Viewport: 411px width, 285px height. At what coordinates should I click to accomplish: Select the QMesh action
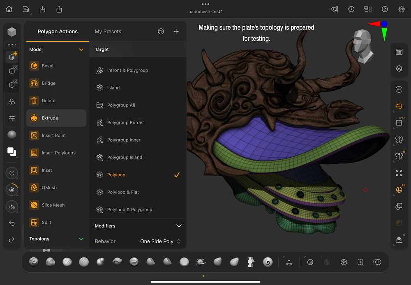[56, 188]
